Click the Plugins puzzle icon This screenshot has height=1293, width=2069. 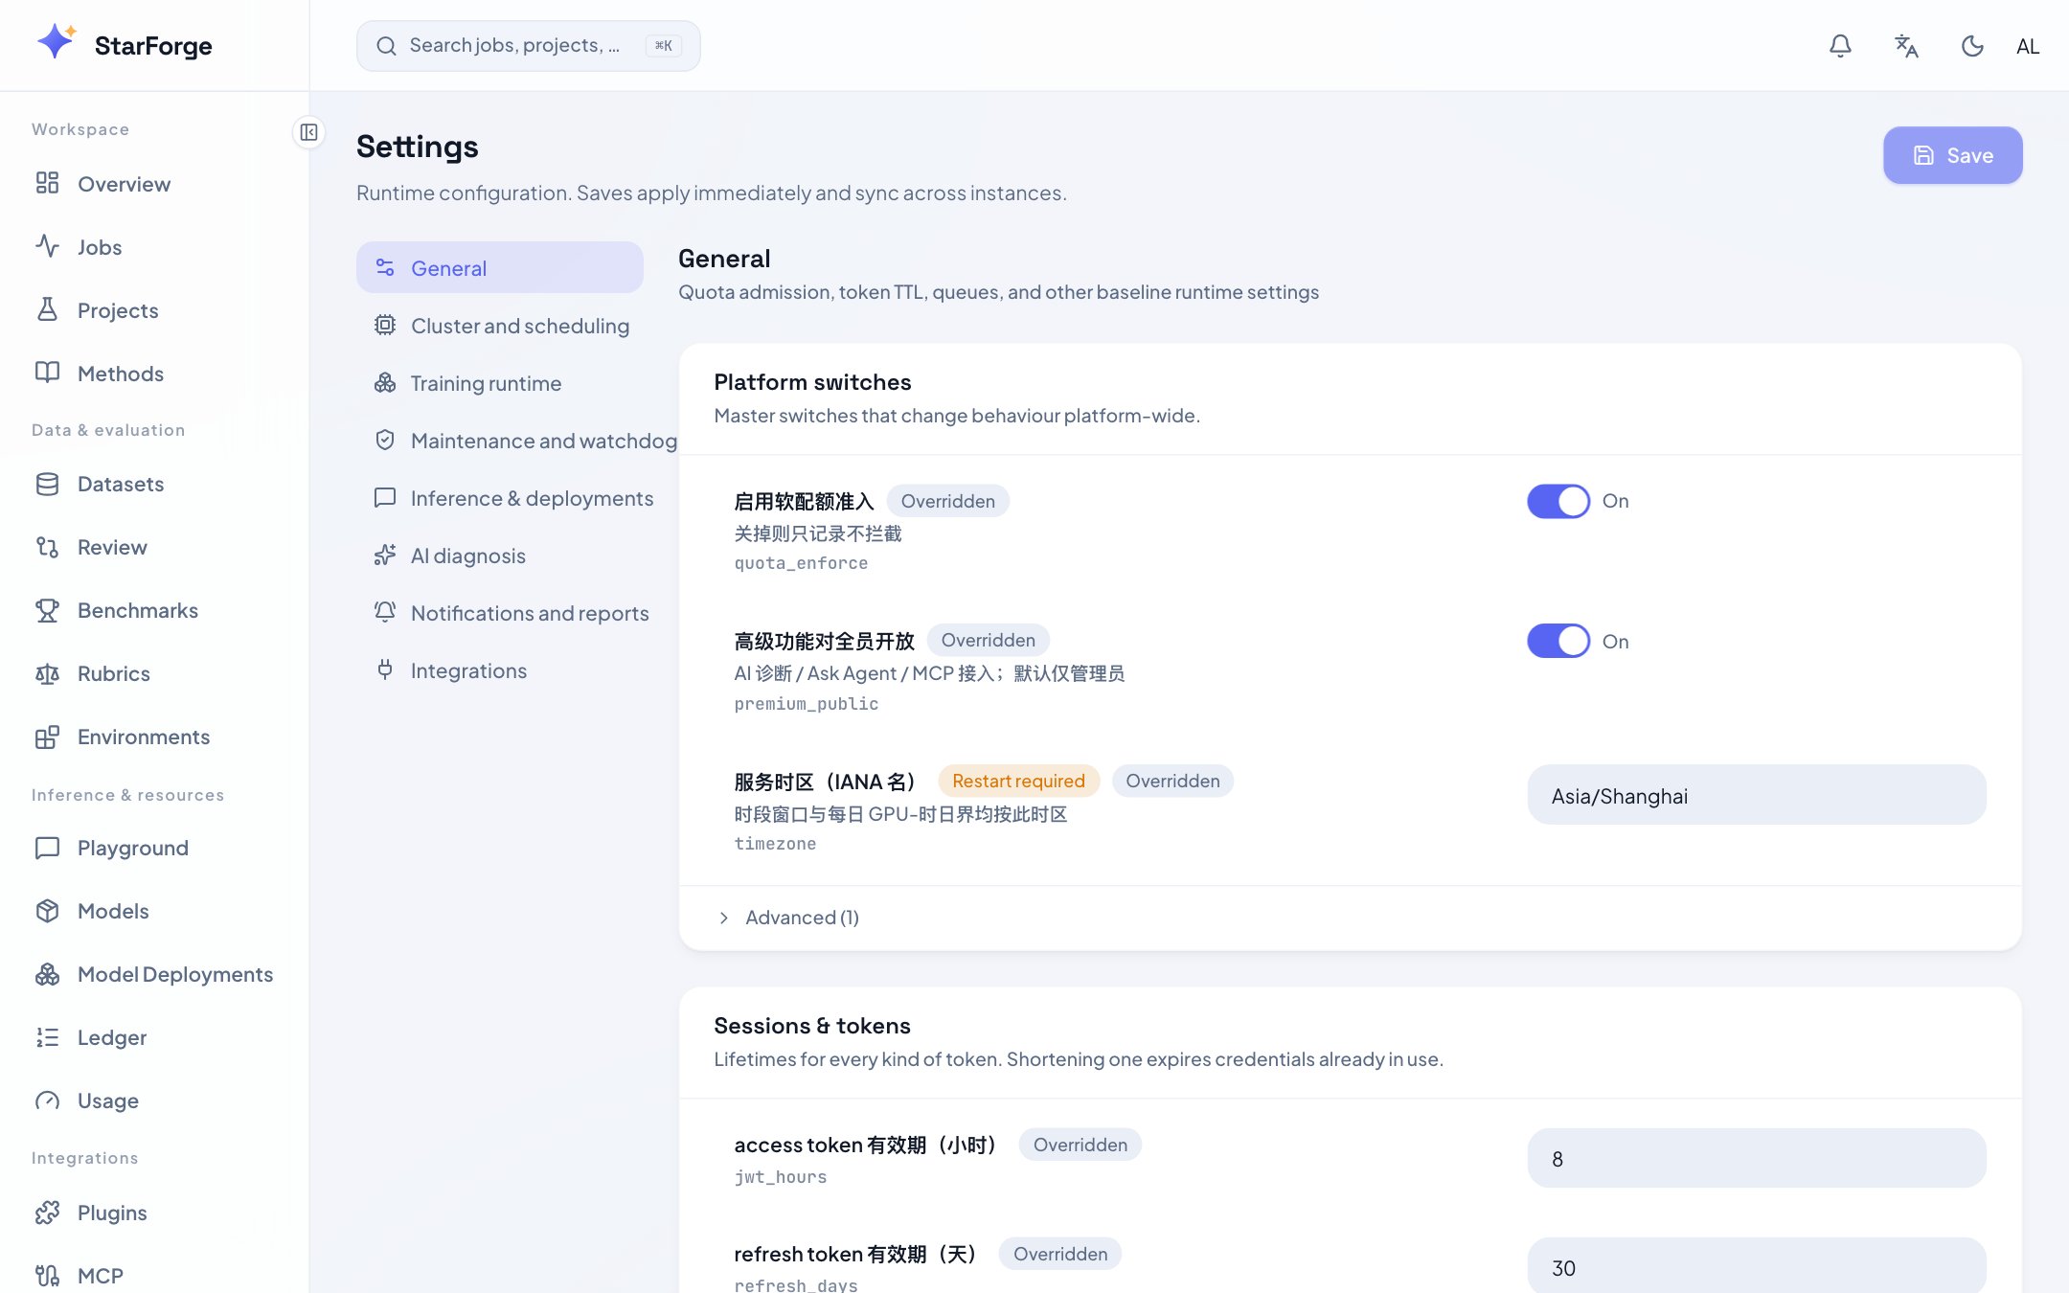(47, 1213)
